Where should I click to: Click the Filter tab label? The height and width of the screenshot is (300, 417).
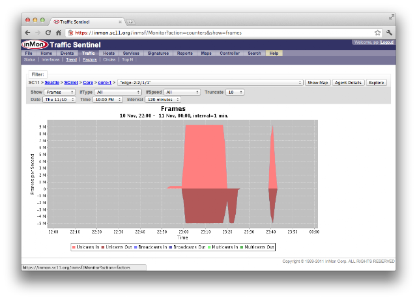tap(38, 74)
